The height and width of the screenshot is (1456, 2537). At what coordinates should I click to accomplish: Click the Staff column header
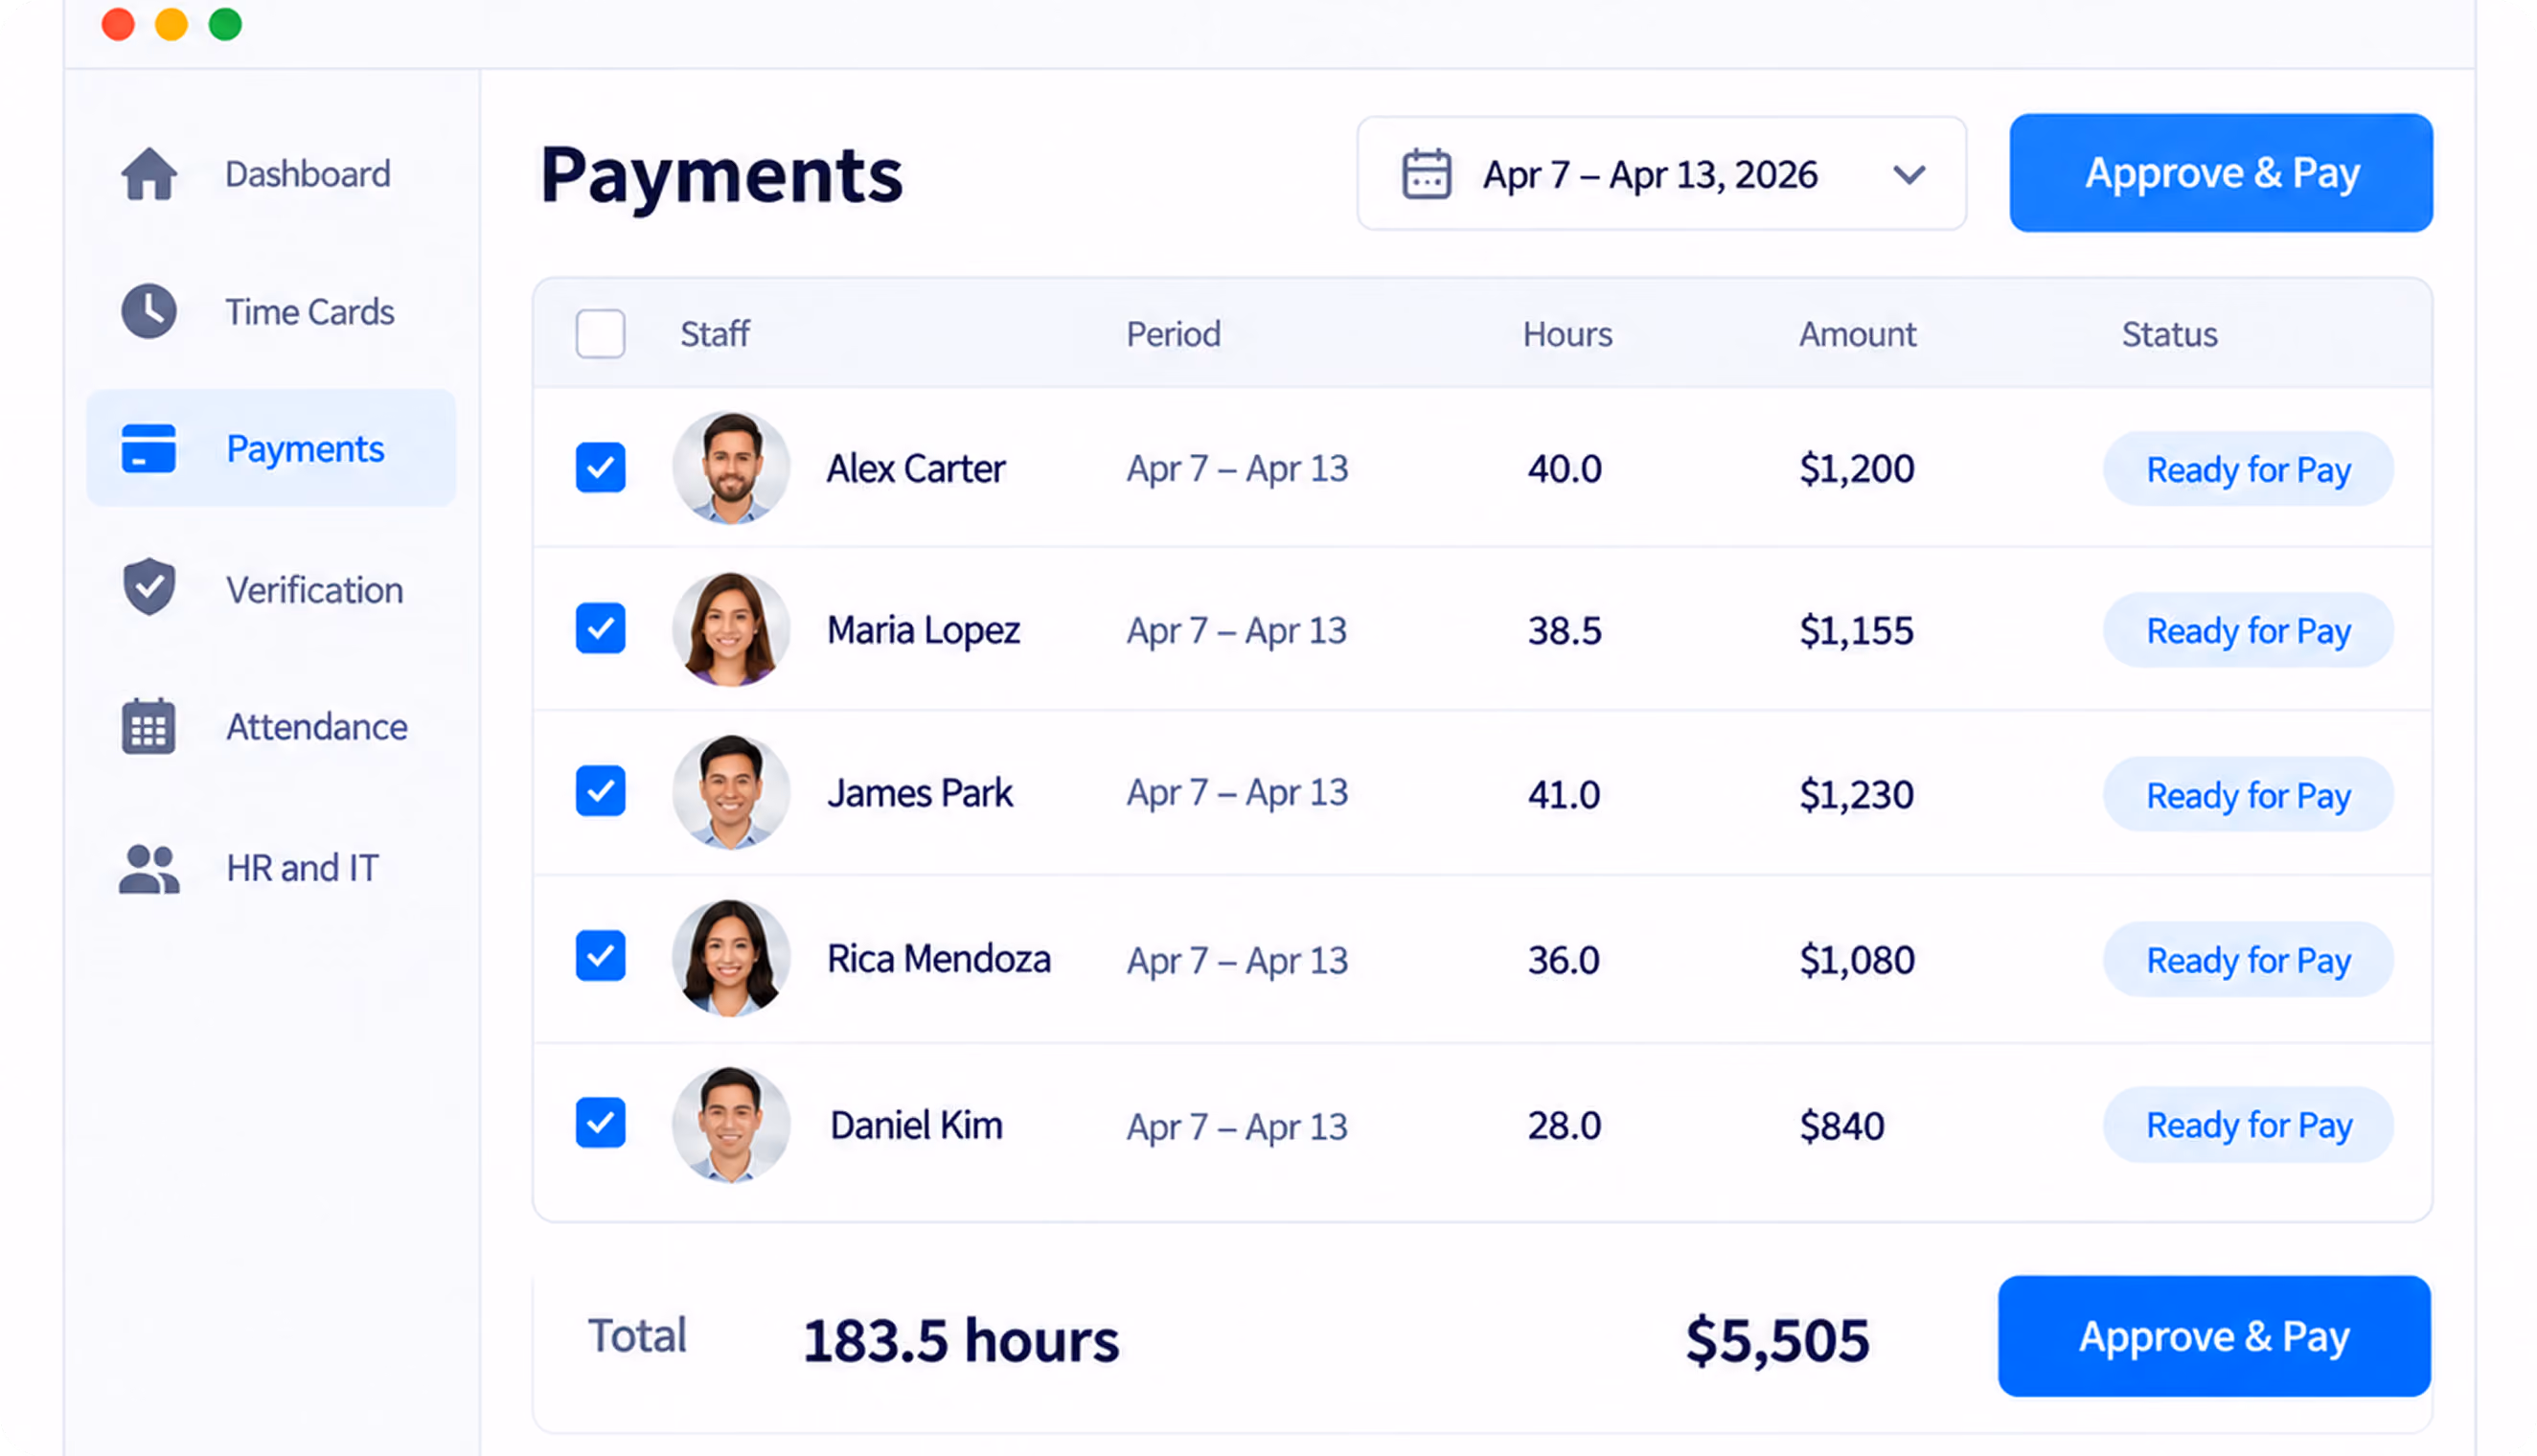[715, 334]
